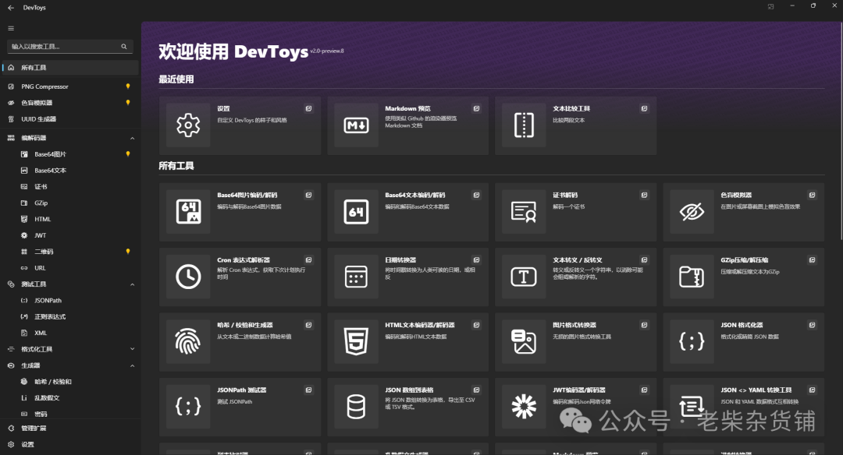Screen dimensions: 843x455
Task: Pop out GZip压缩/解压缩 into new window
Action: click(x=812, y=259)
